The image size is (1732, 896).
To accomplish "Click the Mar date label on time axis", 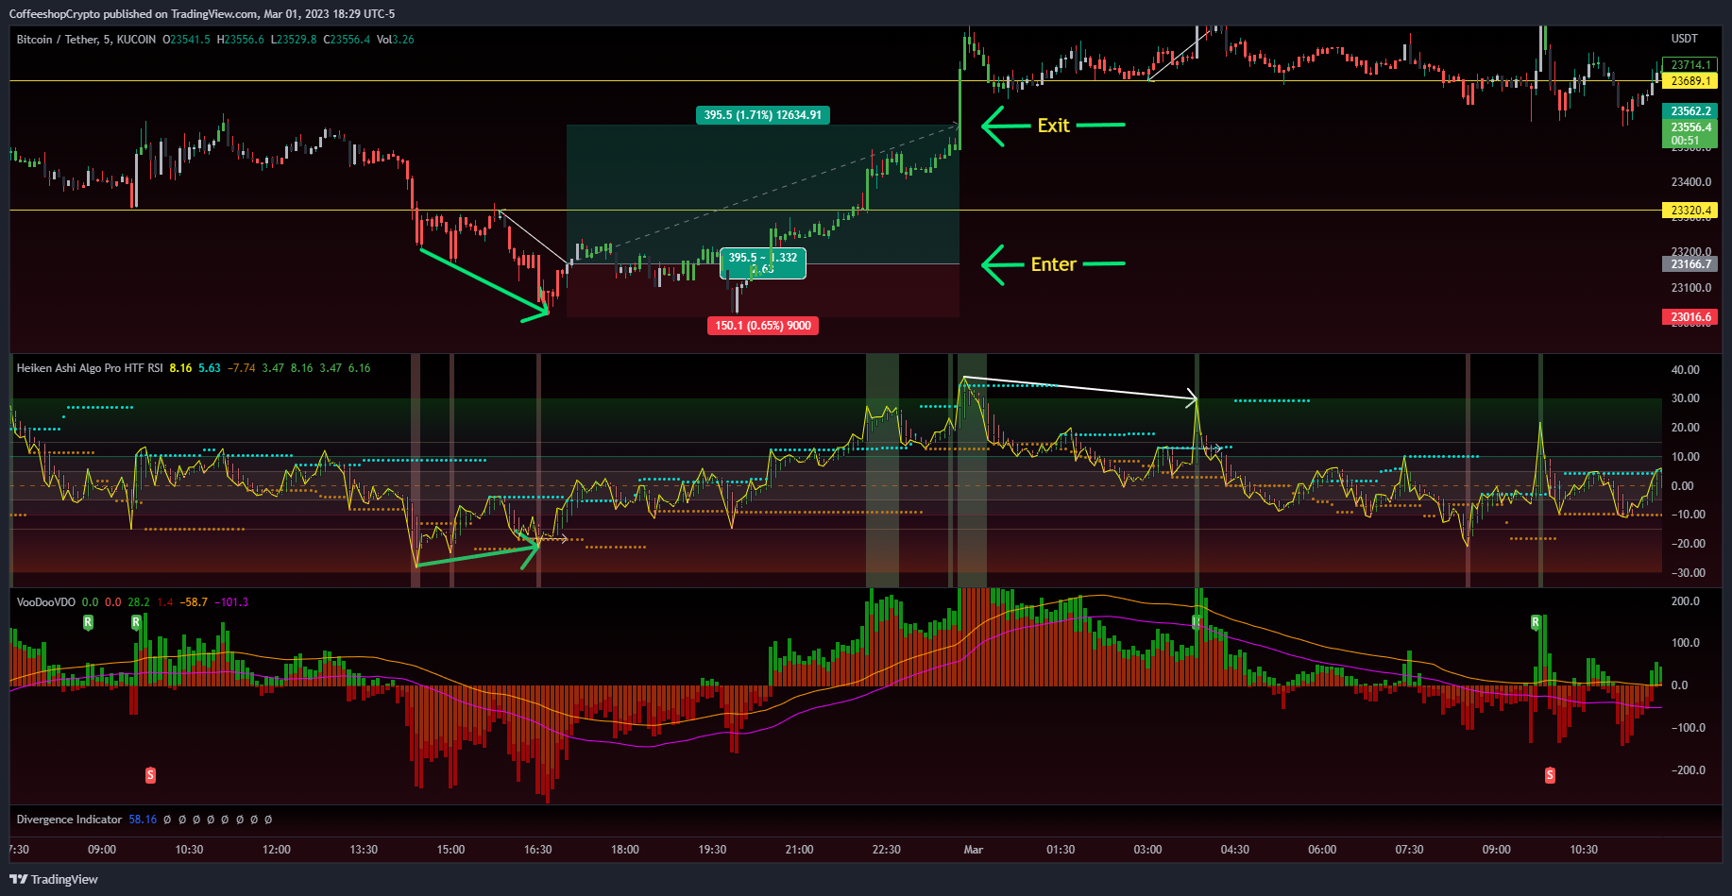I will 974,850.
